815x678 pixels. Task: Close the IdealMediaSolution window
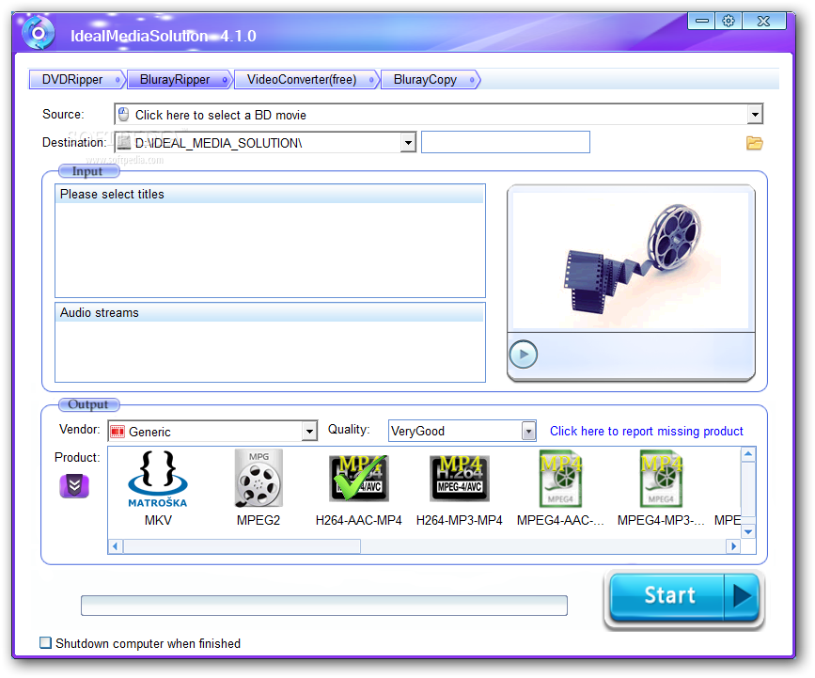point(763,21)
